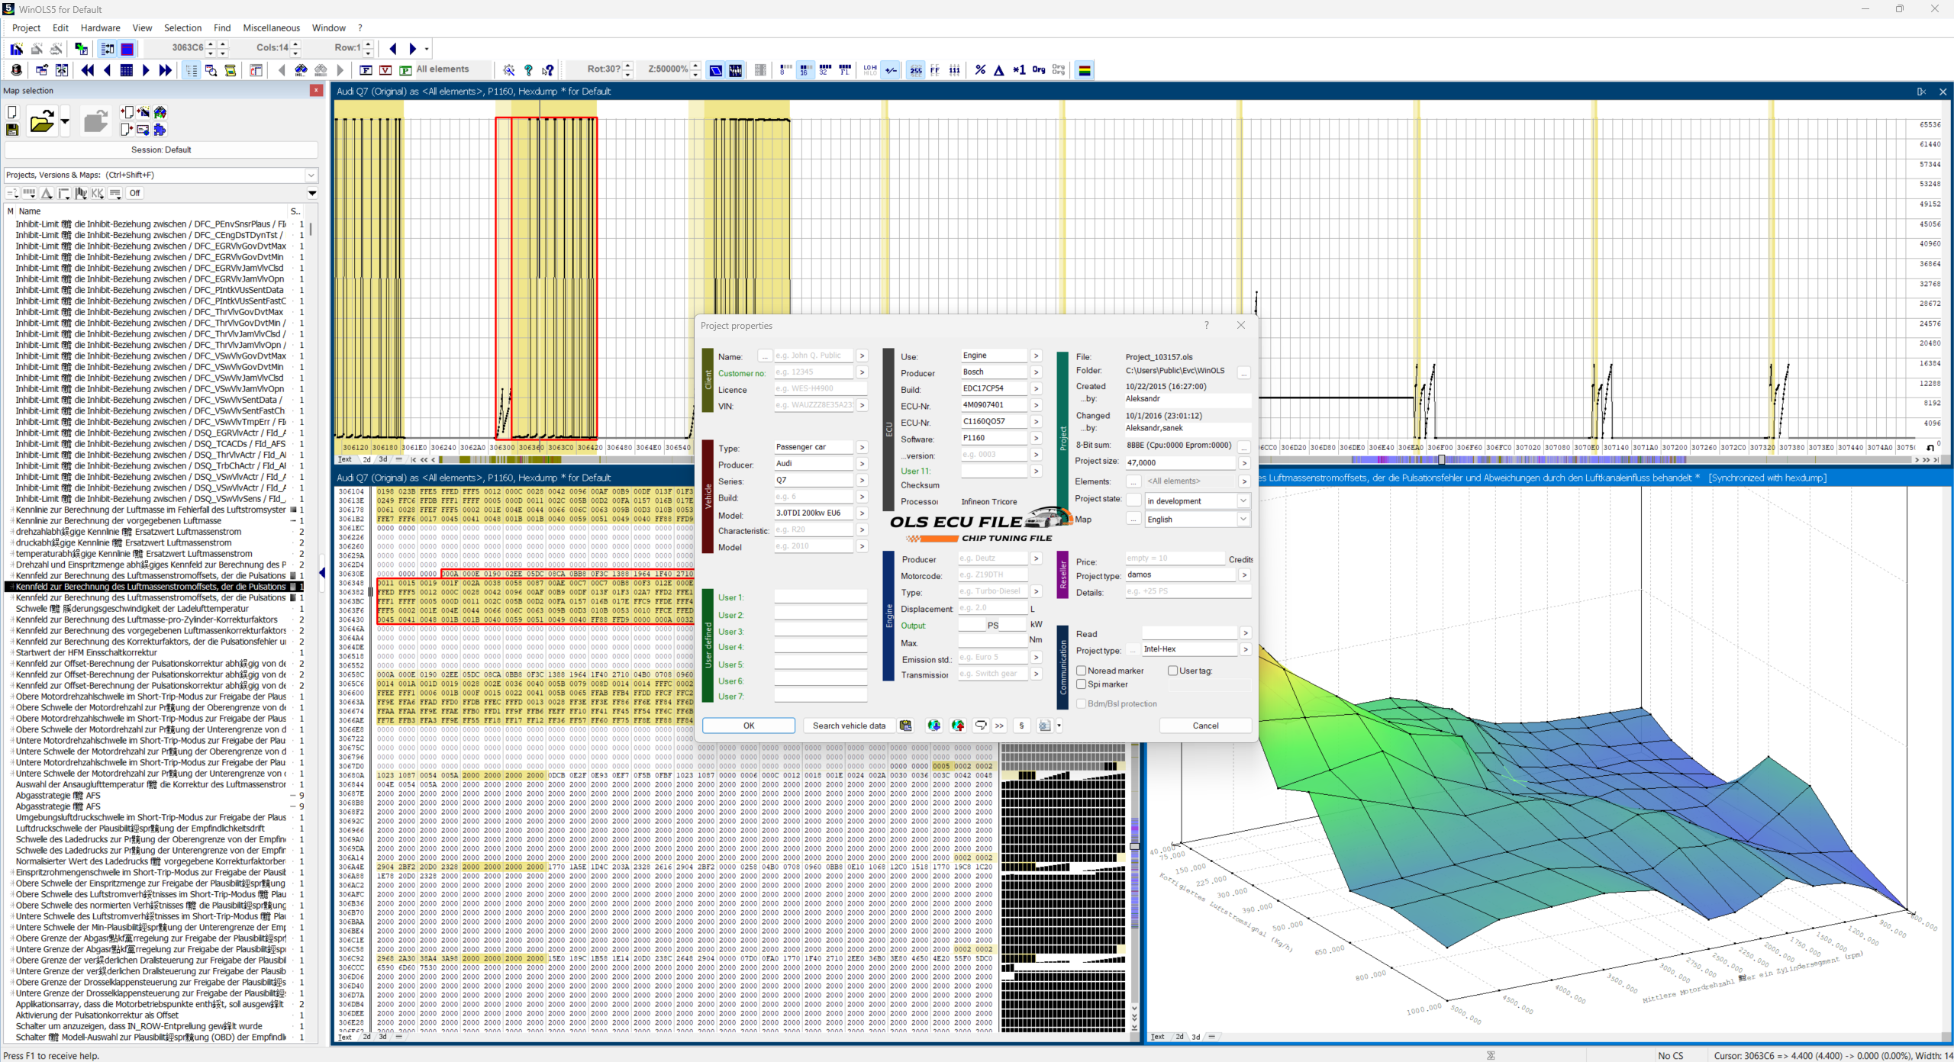
Task: Expand the black triangle under the search box
Action: (x=312, y=193)
